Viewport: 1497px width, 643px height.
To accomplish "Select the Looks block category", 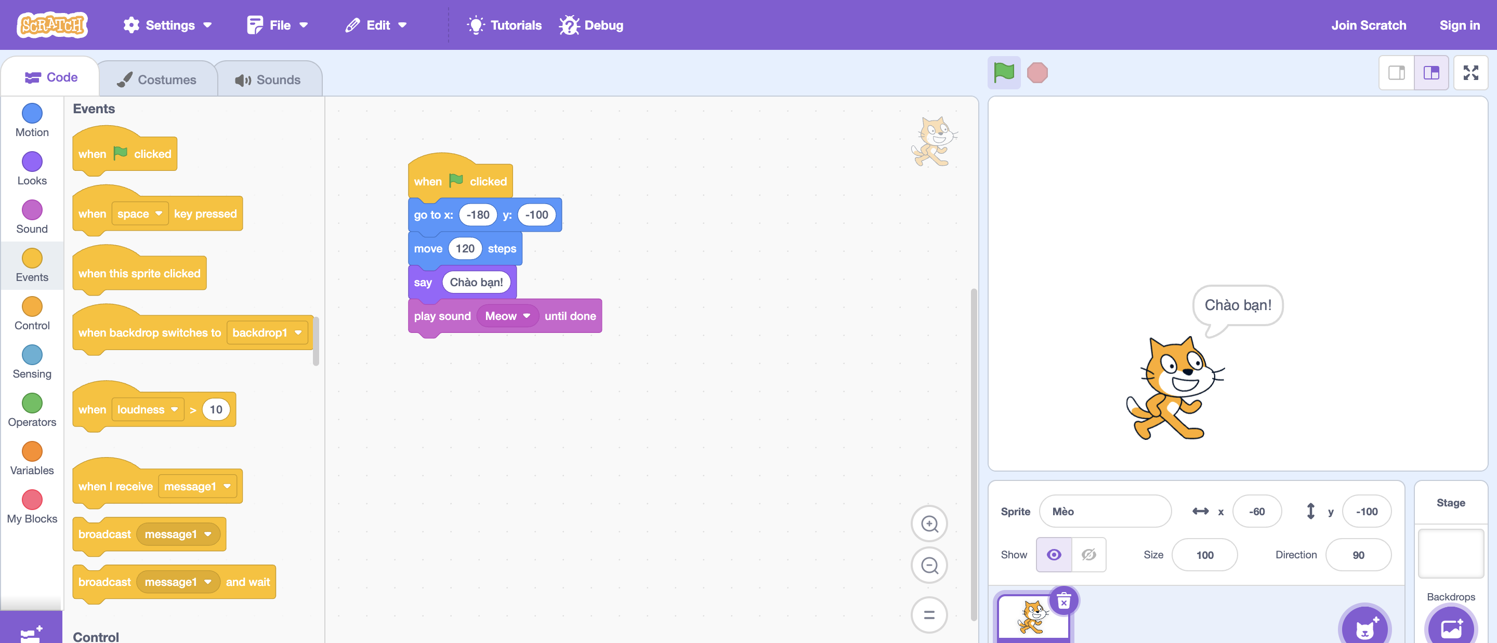I will [x=32, y=168].
